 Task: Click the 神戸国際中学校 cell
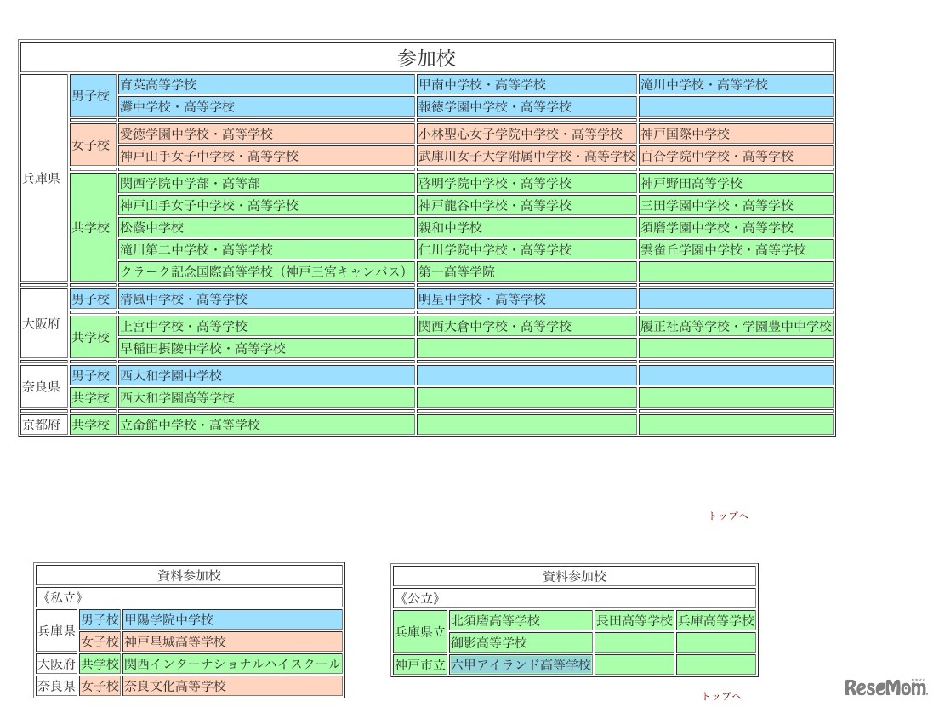736,134
